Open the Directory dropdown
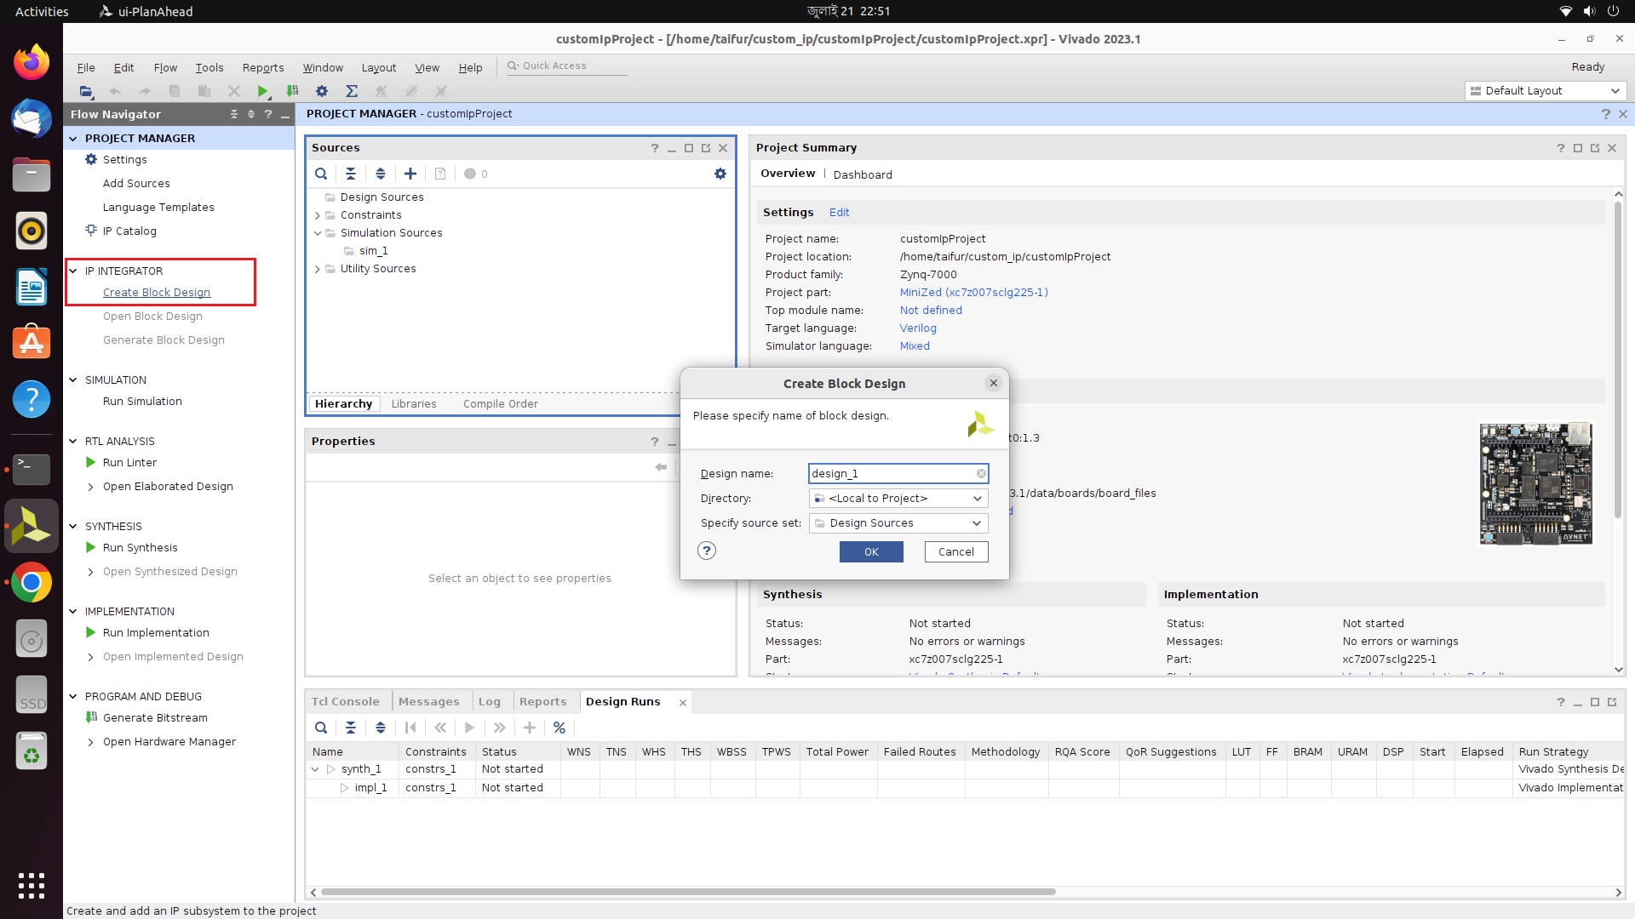The width and height of the screenshot is (1635, 919). point(977,499)
